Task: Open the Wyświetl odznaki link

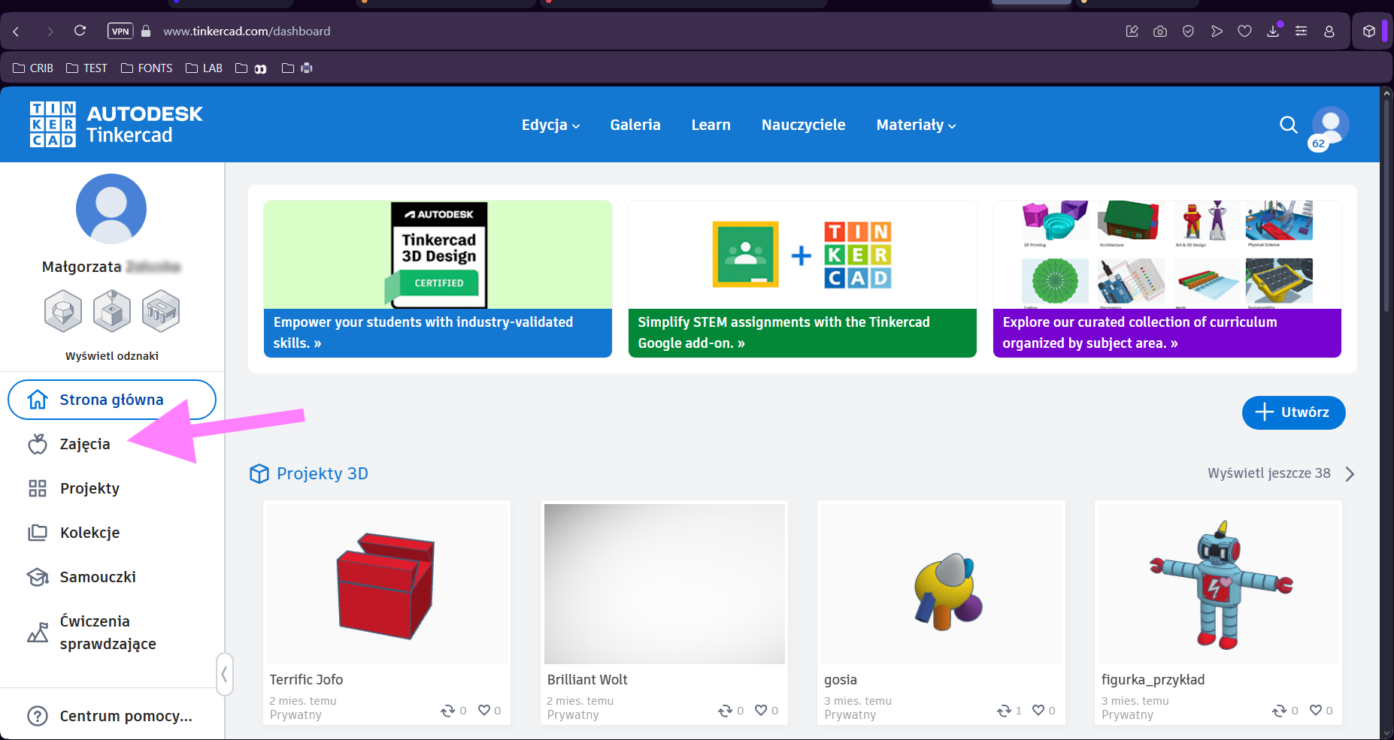Action: pyautogui.click(x=112, y=356)
